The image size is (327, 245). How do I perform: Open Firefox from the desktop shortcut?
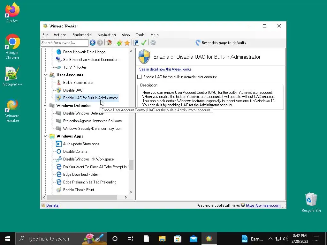[12, 13]
